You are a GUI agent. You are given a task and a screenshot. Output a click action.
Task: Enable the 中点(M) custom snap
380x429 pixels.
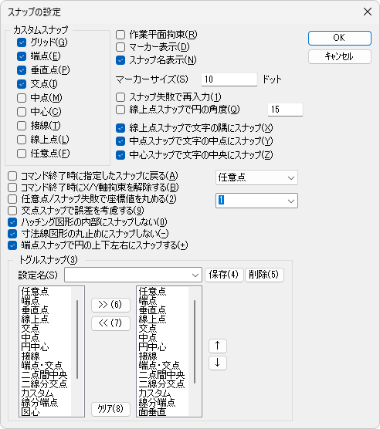point(22,98)
